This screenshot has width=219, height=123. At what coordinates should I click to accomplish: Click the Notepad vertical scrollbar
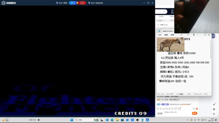point(211,50)
